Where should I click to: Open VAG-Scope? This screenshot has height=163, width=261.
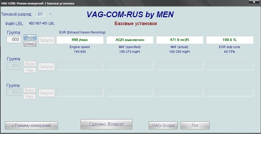pos(163,125)
